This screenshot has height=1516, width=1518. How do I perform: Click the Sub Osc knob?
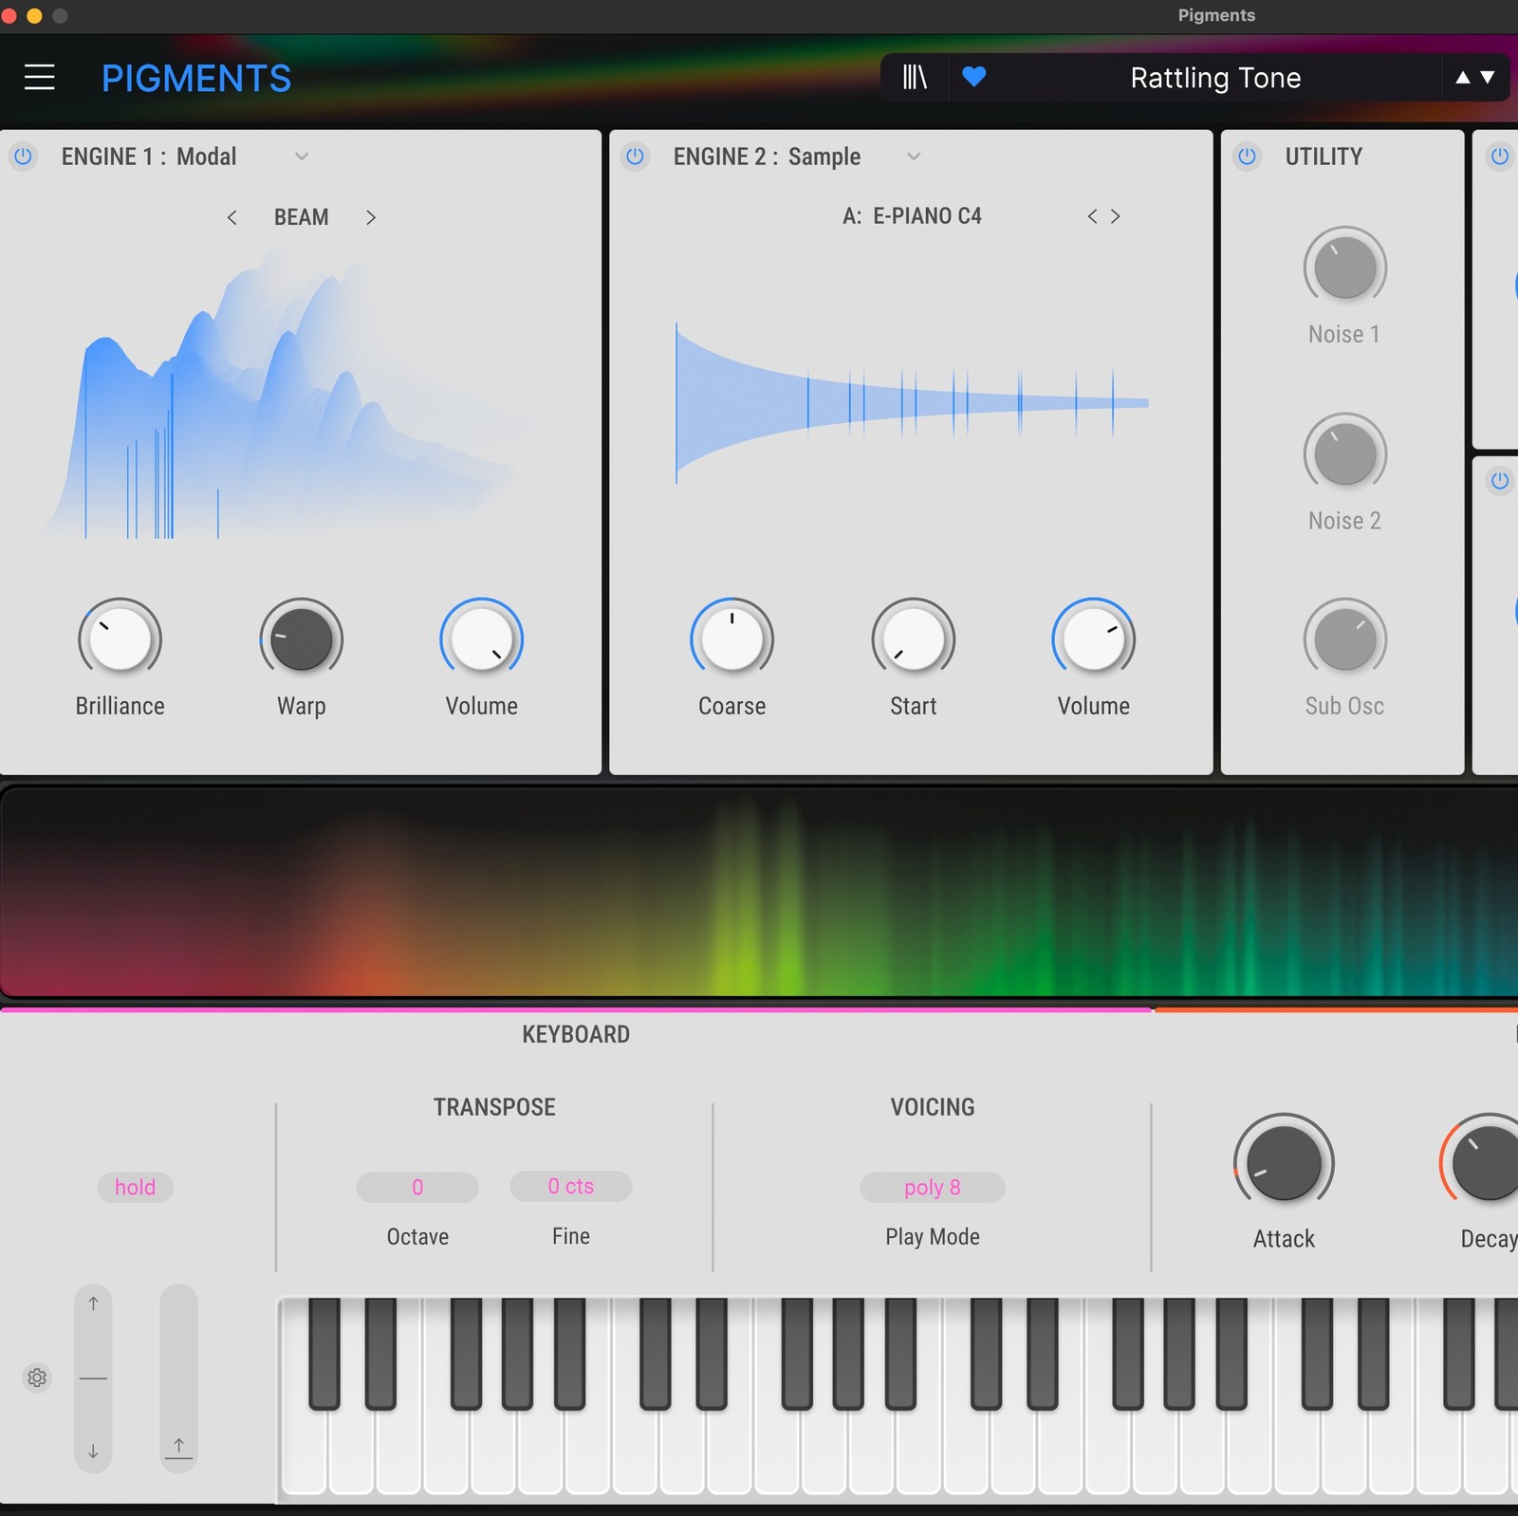1345,639
